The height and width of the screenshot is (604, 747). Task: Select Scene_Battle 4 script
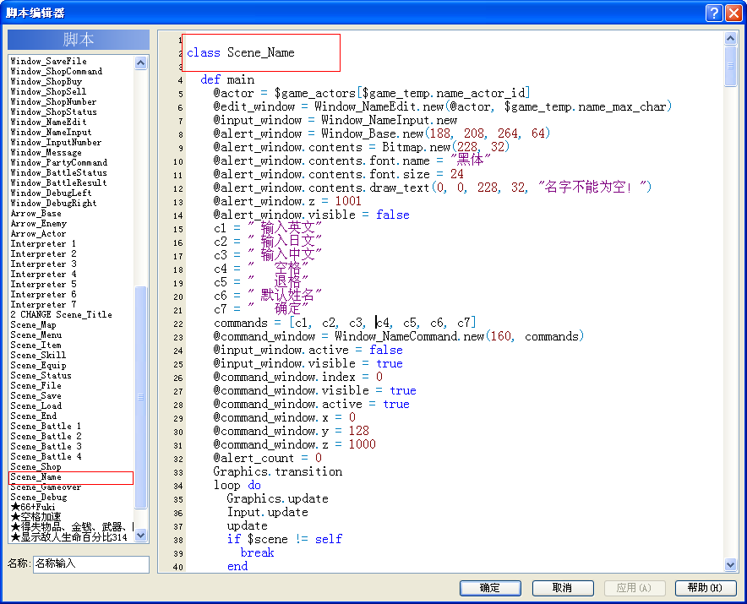pyautogui.click(x=46, y=457)
